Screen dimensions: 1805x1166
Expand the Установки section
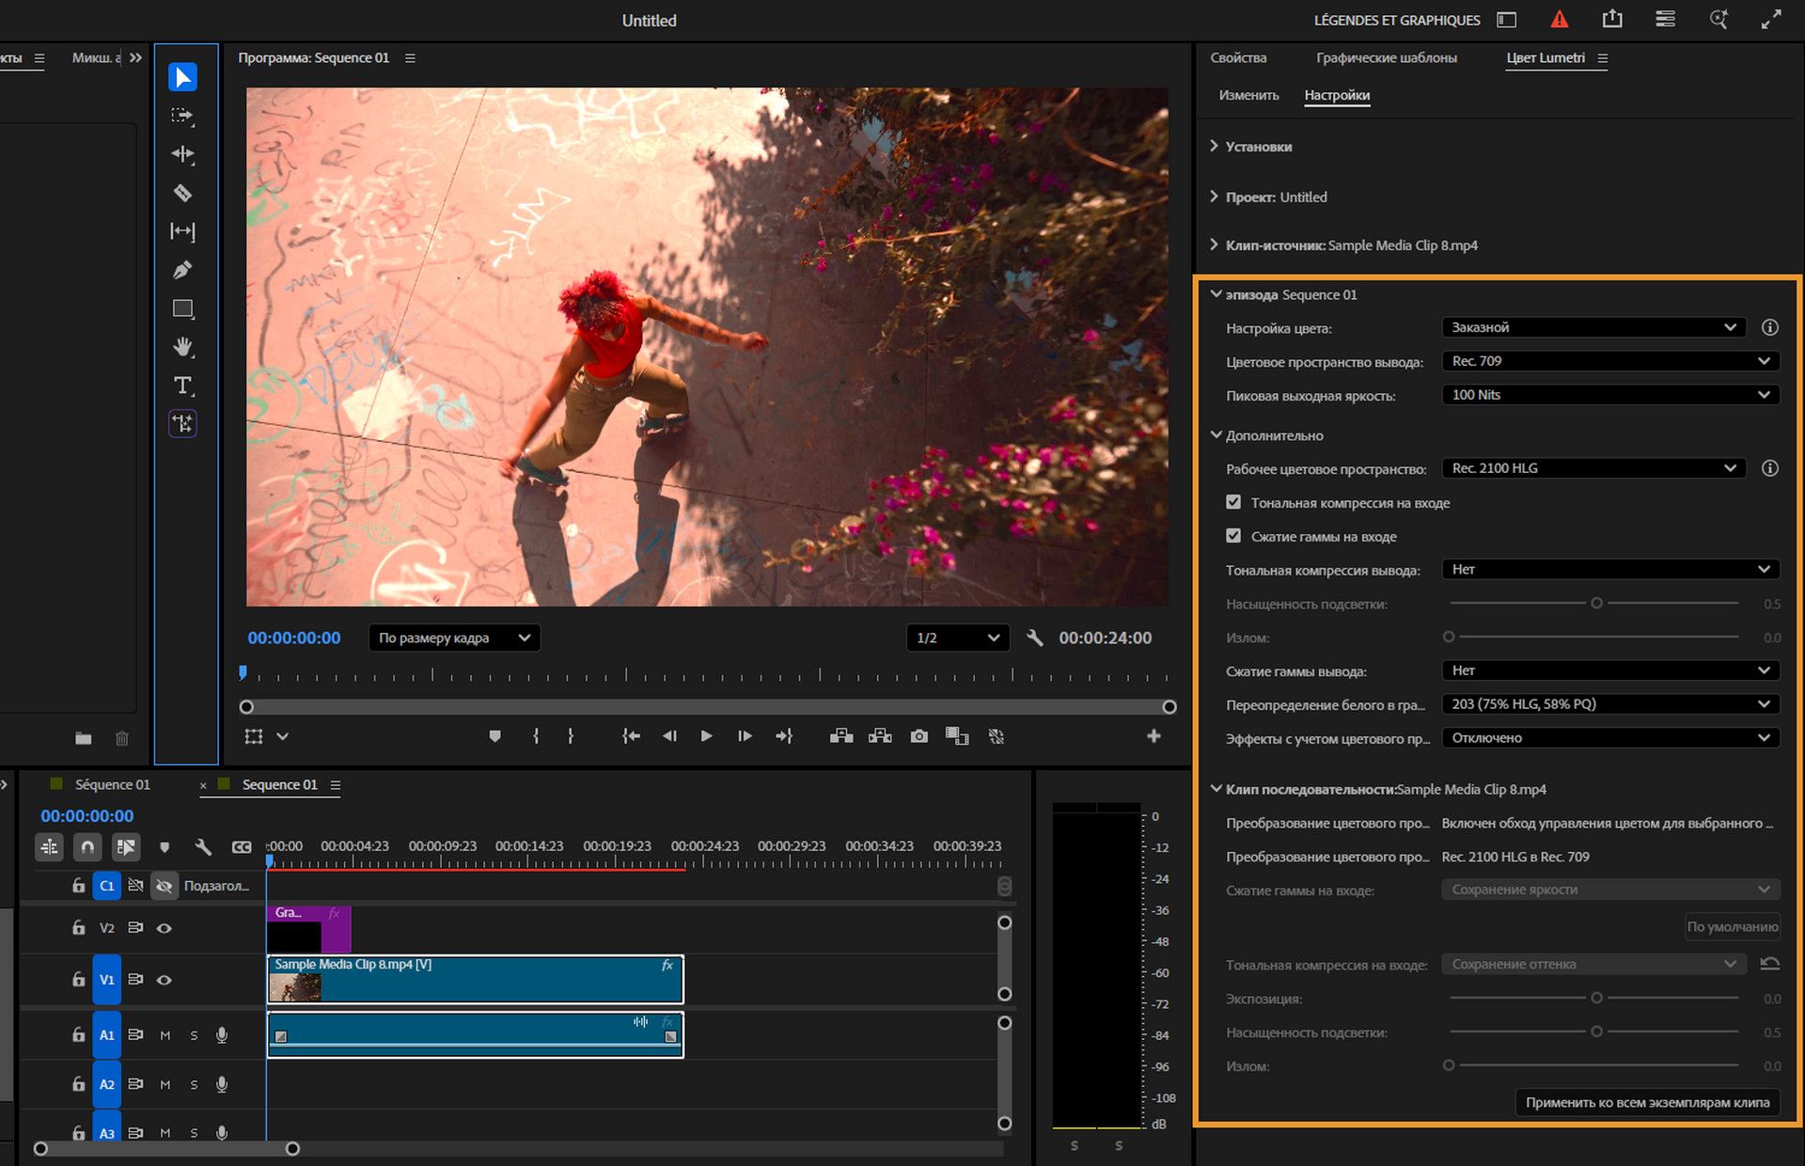[x=1258, y=147]
